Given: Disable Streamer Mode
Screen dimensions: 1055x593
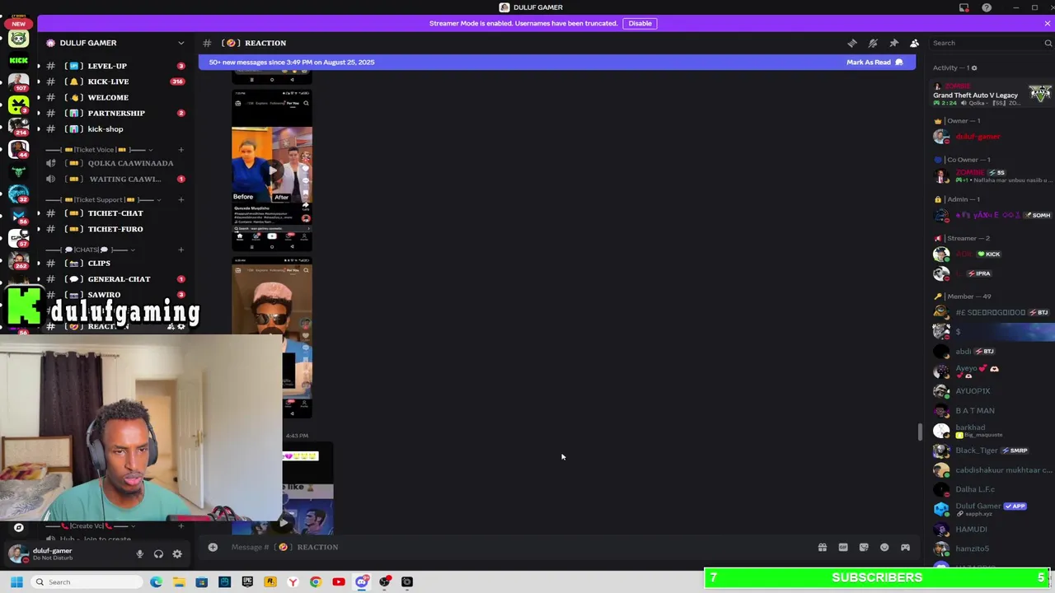Looking at the screenshot, I should [x=640, y=23].
